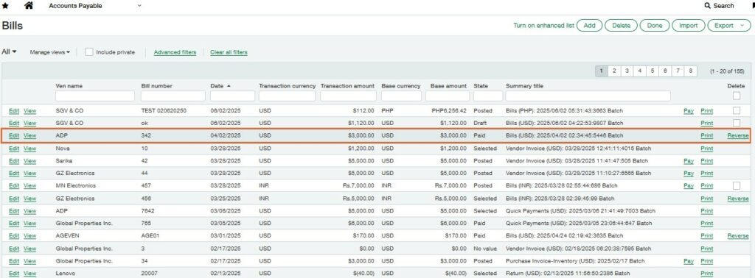755x278 pixels.
Task: Click the Purchase Invoice-Inventory summary title cell
Action: 575,260
